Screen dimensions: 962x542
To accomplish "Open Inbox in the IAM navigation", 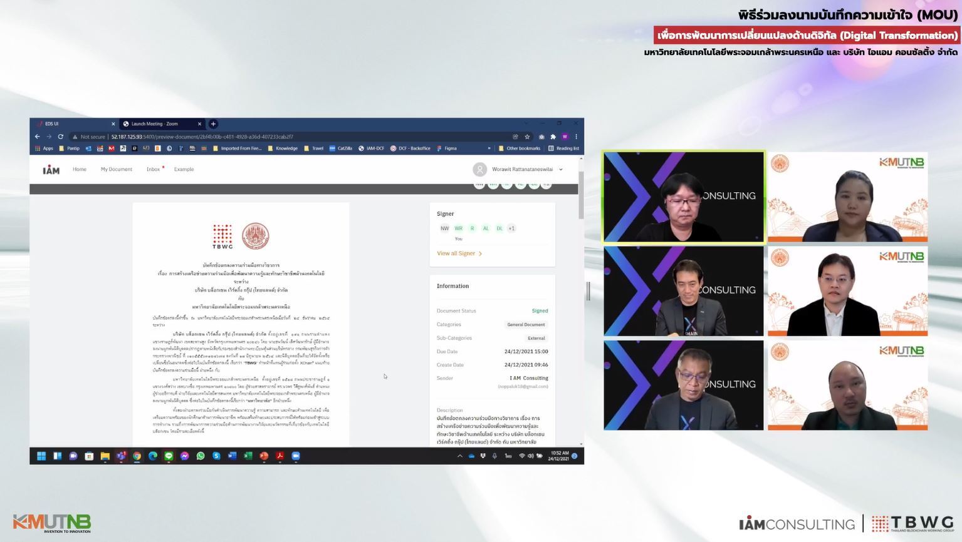I will point(154,170).
